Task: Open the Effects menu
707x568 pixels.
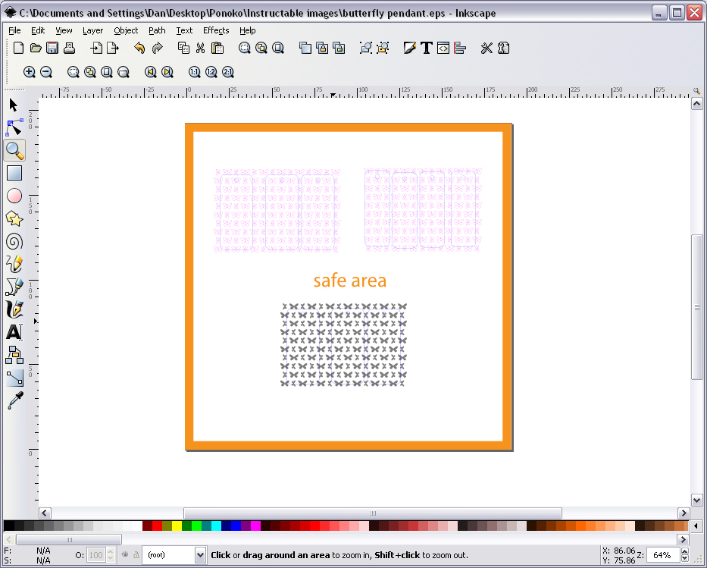Action: click(x=216, y=30)
